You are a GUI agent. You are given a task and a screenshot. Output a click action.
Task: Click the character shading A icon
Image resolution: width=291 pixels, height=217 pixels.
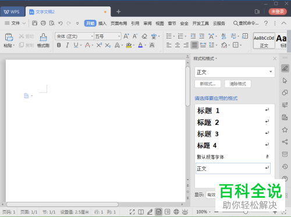152,45
